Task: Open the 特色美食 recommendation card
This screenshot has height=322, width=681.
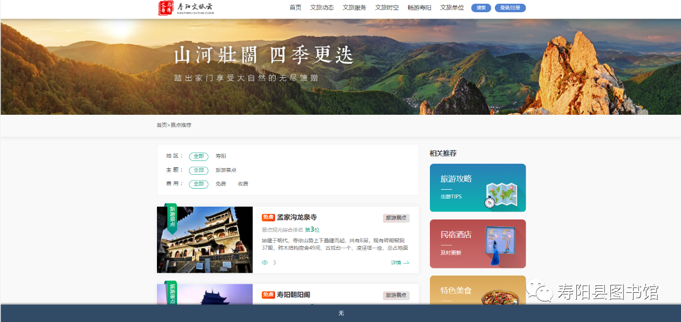Action: coord(478,290)
